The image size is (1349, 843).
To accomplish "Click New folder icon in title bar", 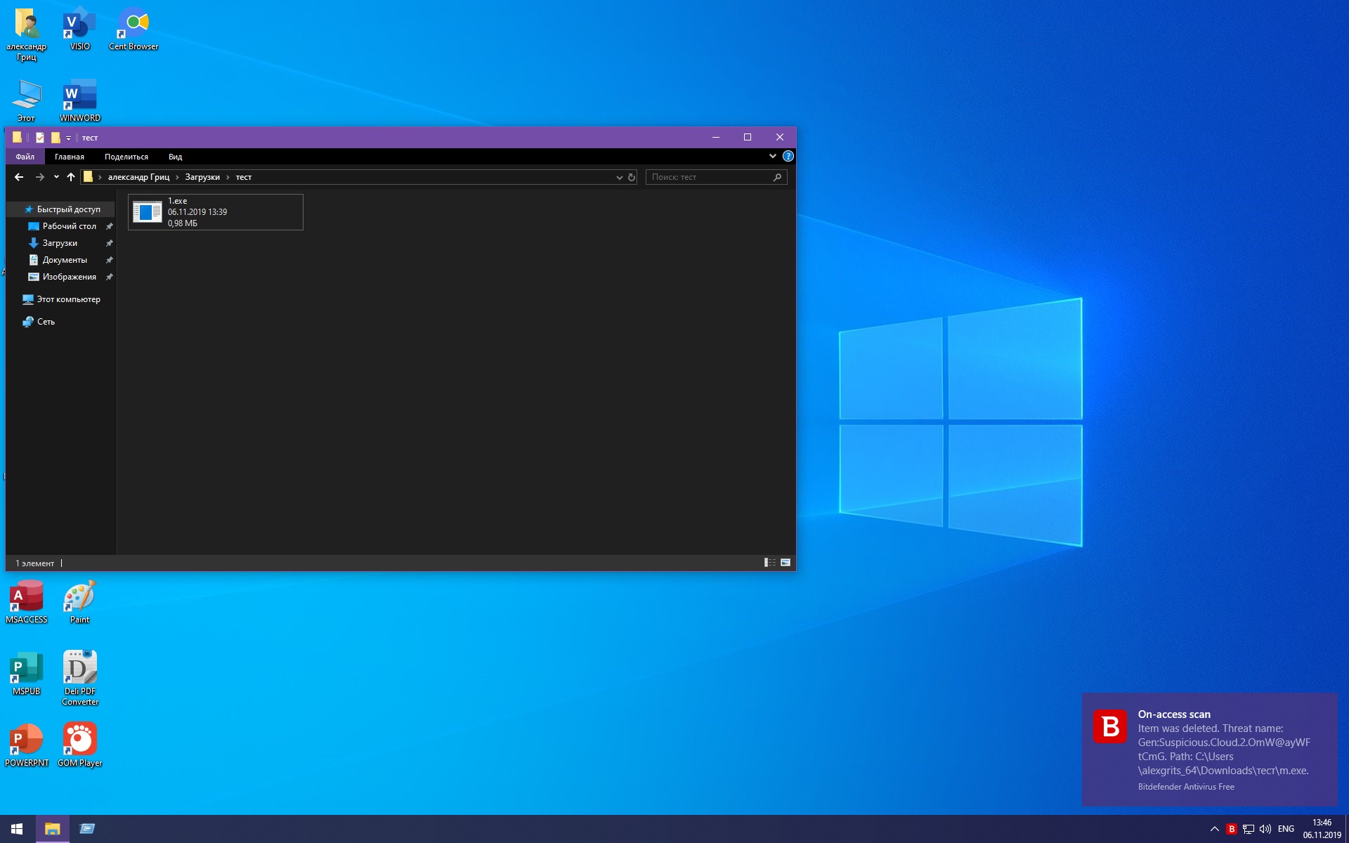I will [56, 138].
